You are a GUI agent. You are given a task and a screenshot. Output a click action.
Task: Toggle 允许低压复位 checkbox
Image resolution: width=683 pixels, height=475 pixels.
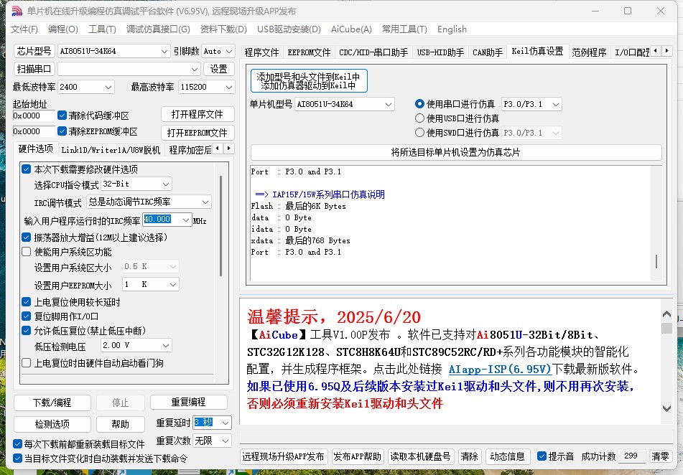click(x=26, y=331)
